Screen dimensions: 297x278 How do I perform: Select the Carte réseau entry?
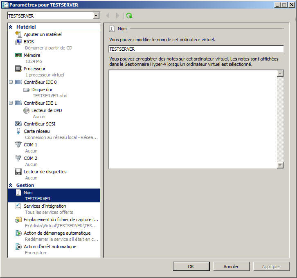click(x=37, y=131)
